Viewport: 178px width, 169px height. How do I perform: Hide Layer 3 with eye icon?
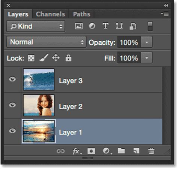pyautogui.click(x=12, y=79)
